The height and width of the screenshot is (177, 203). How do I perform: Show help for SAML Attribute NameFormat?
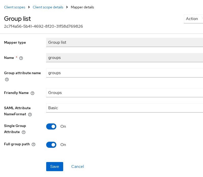(x=30, y=115)
